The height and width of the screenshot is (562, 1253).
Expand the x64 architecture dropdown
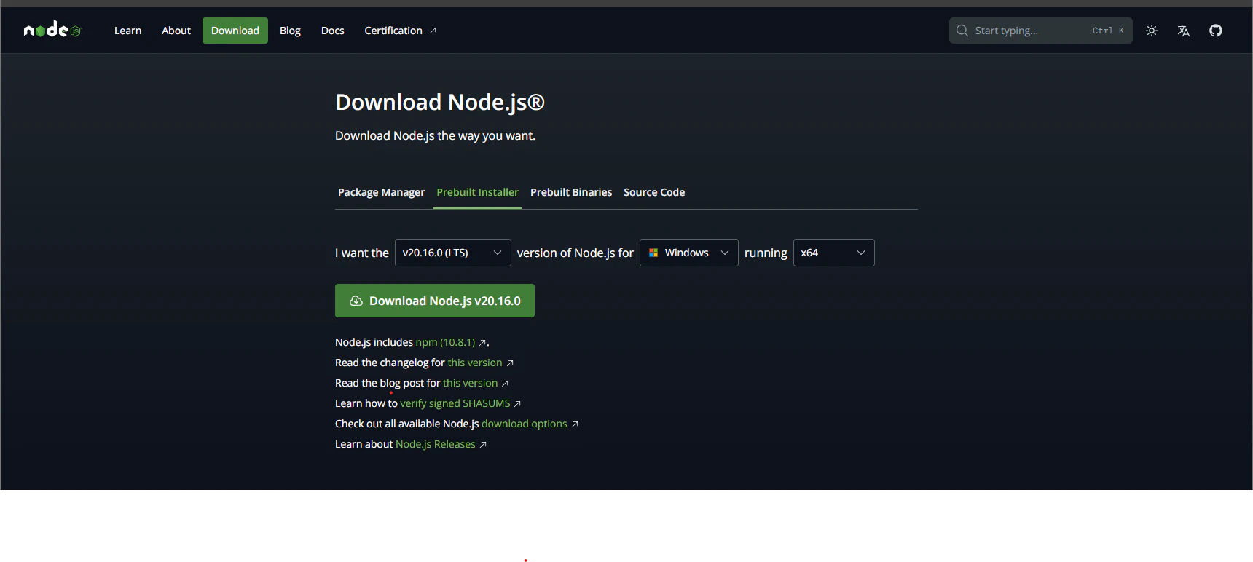(x=833, y=253)
